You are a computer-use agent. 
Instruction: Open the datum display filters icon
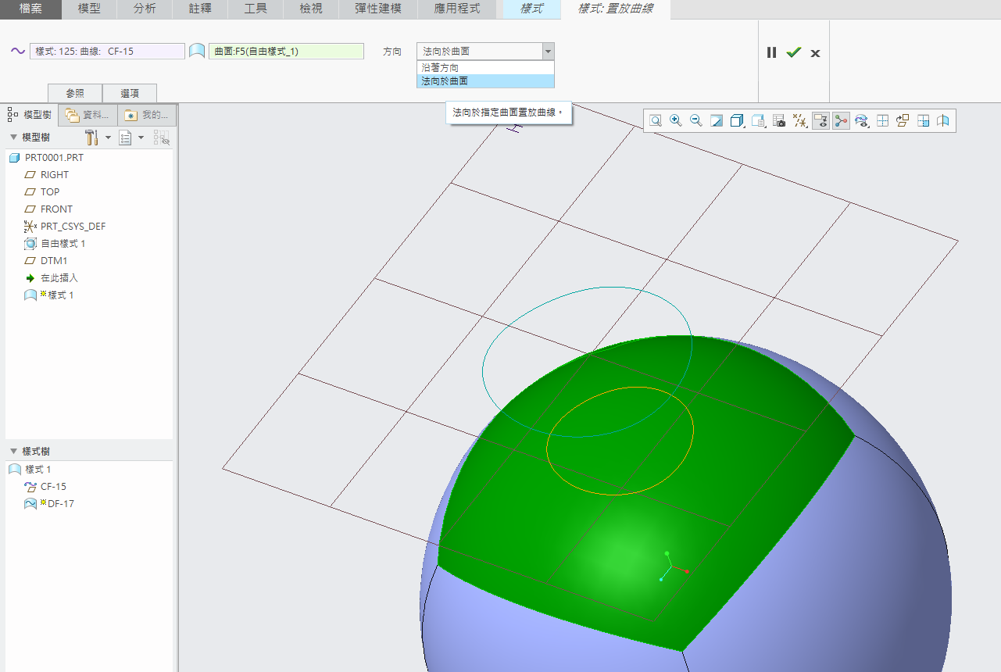pyautogui.click(x=799, y=120)
